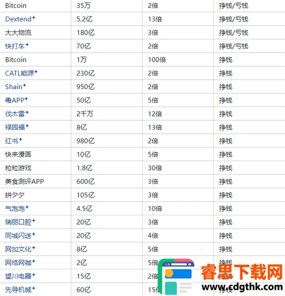The image size is (285, 296).
Task: Click the 70亿 value cell
Action: 107,46
